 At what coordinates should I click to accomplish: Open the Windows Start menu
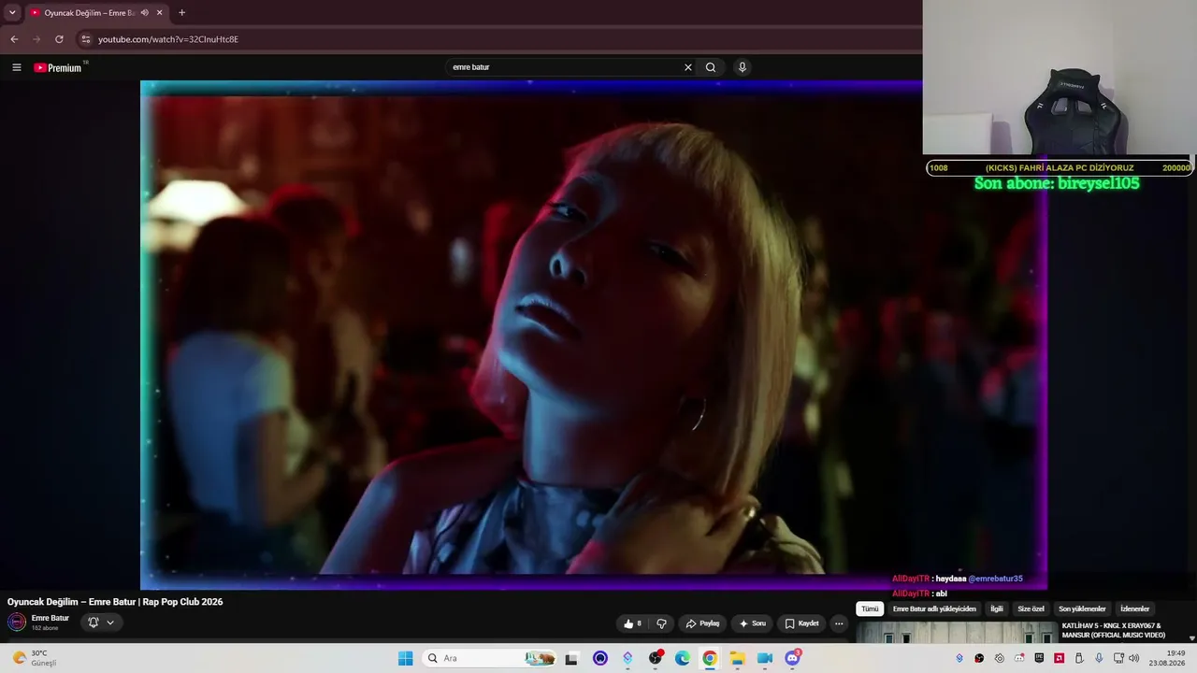[405, 658]
